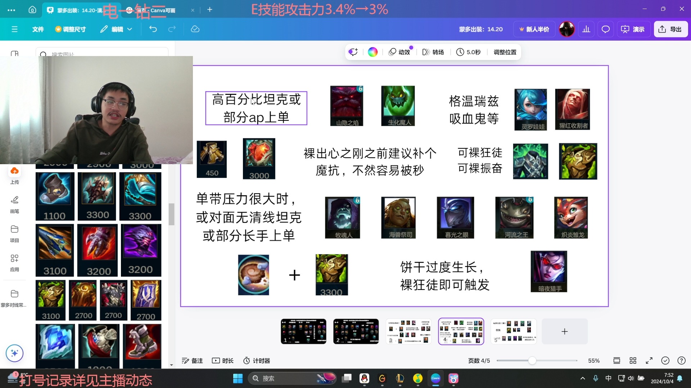The width and height of the screenshot is (691, 388).
Task: Select the 3100 blade item image
Action: 55,250
